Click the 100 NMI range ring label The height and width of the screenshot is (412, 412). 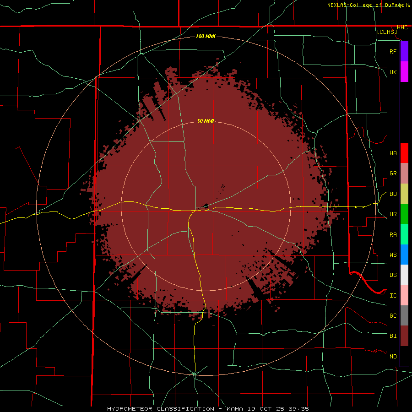pyautogui.click(x=206, y=36)
